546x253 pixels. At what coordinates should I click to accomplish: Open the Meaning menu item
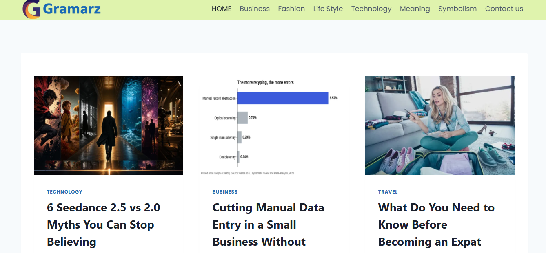(x=415, y=9)
